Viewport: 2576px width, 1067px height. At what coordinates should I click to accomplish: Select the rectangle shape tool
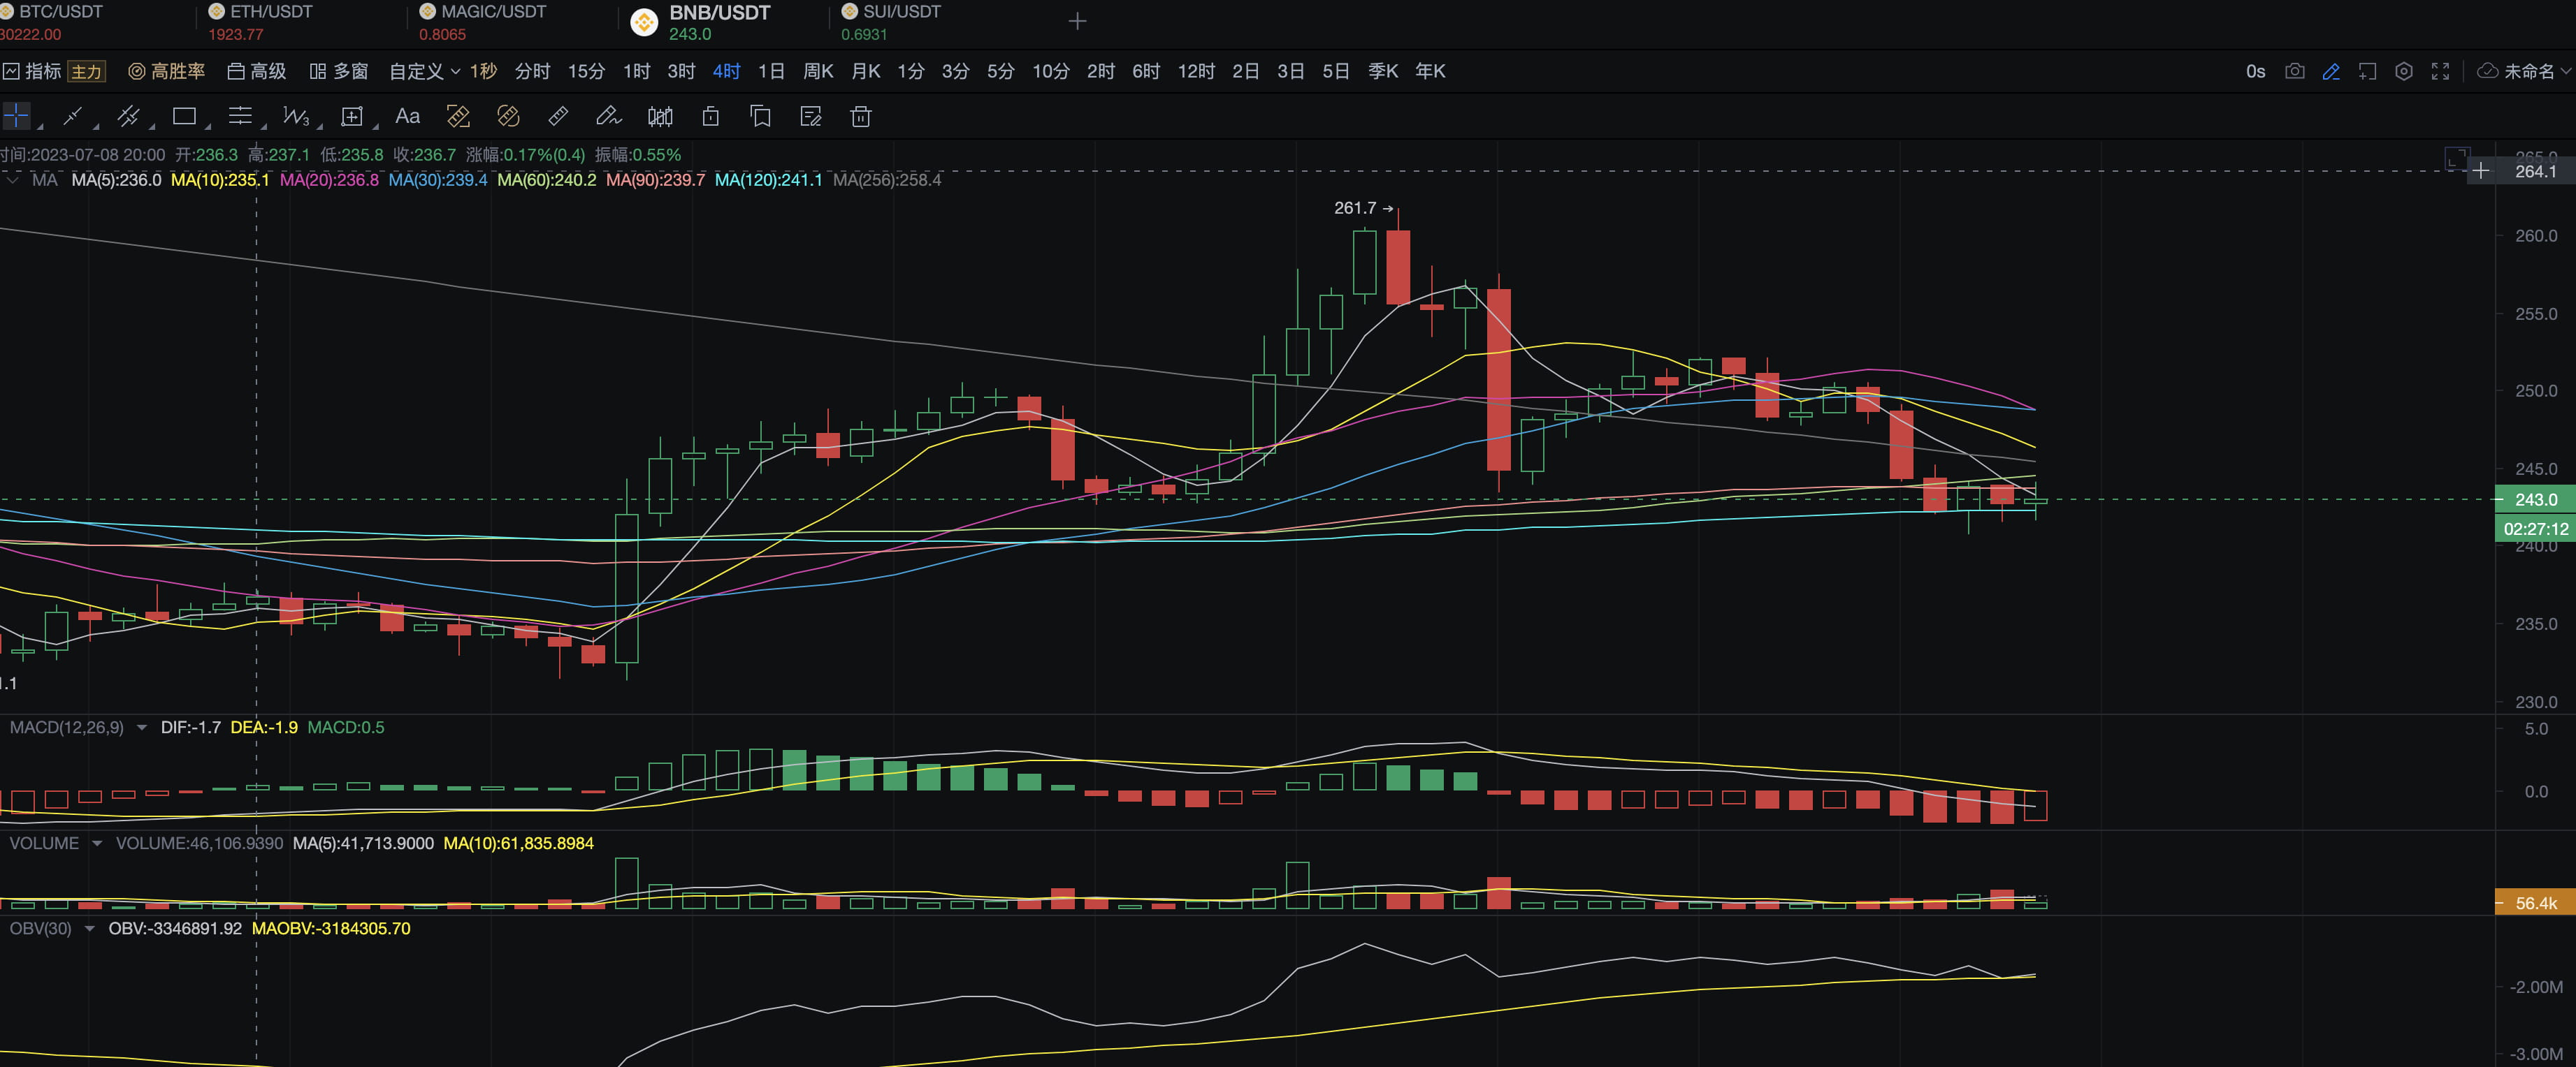tap(184, 116)
